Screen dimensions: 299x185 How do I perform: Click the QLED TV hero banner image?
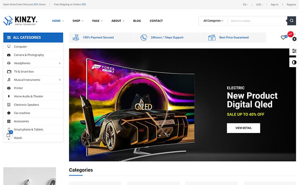coord(182,105)
